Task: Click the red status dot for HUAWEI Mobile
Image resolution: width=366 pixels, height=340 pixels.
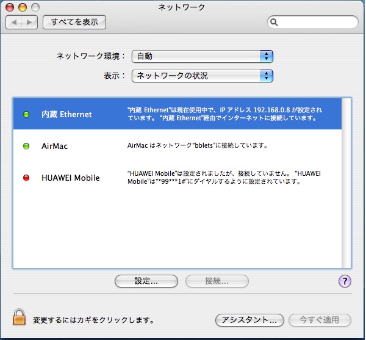Action: (26, 178)
